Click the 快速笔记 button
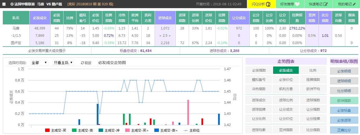This screenshot has height=135, width=360. [318, 4]
